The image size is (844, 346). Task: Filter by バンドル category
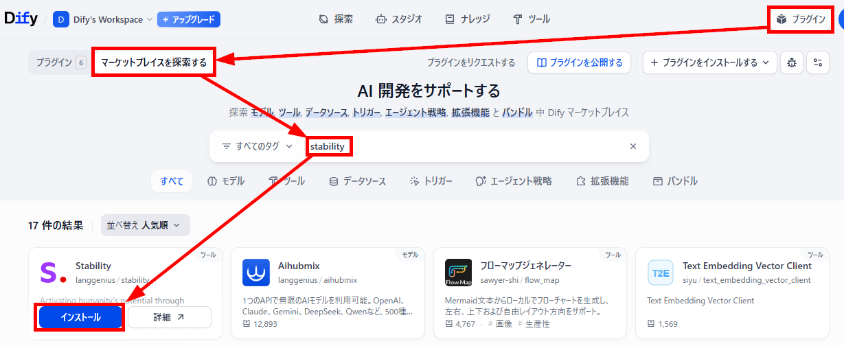click(675, 181)
